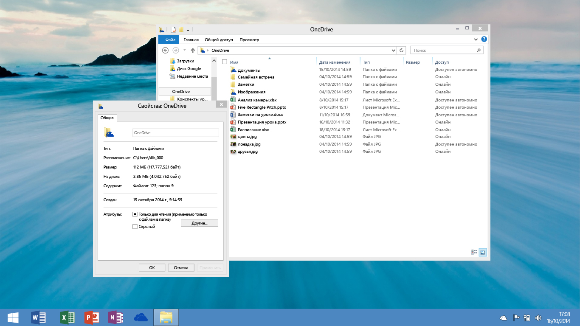
Task: Open the Windows Start button
Action: (13, 318)
